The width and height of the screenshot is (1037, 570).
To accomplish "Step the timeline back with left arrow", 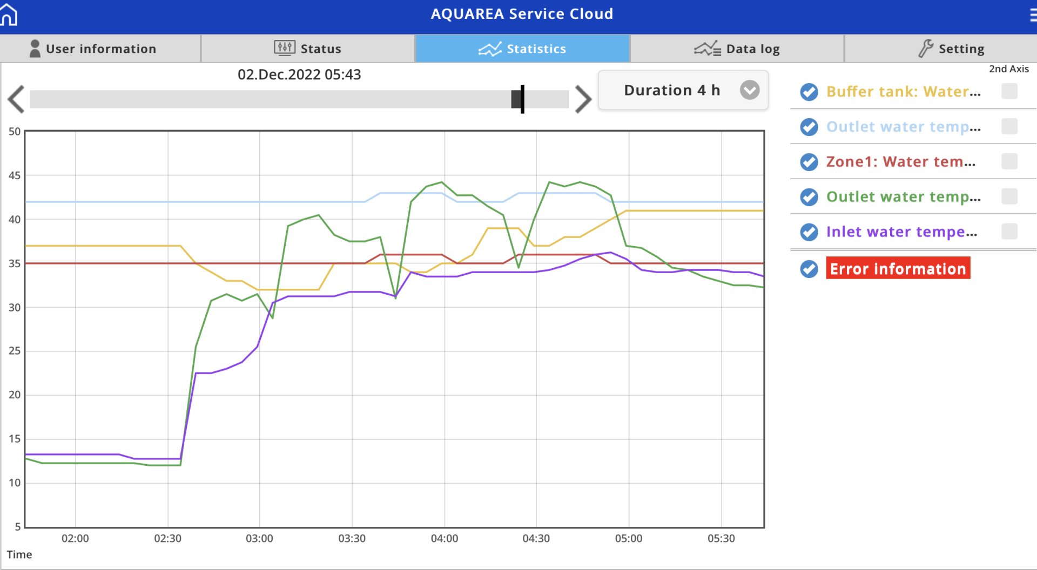I will [16, 99].
